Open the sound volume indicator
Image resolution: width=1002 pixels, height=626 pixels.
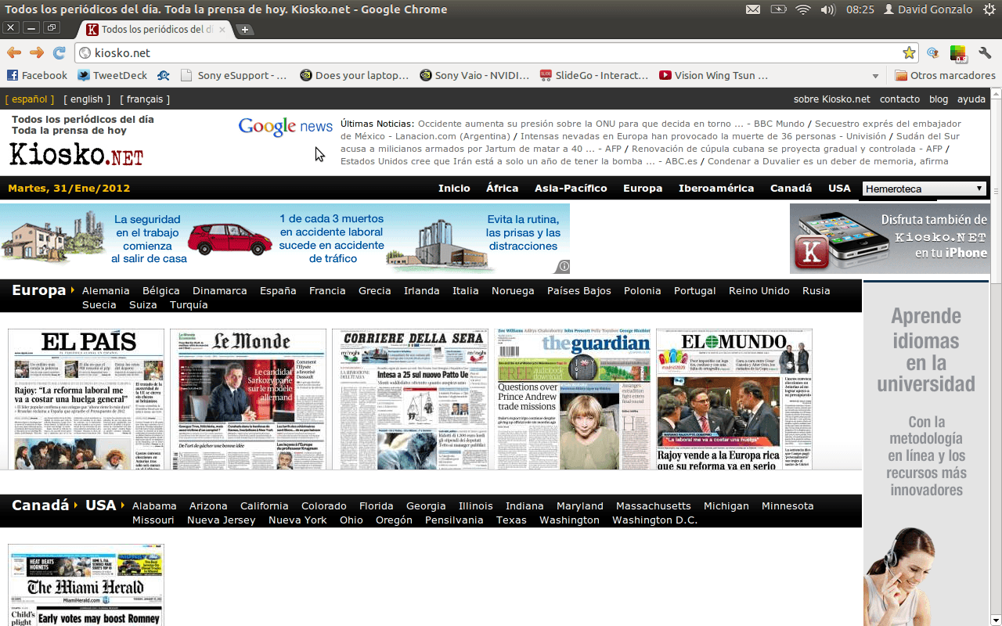[x=828, y=9]
